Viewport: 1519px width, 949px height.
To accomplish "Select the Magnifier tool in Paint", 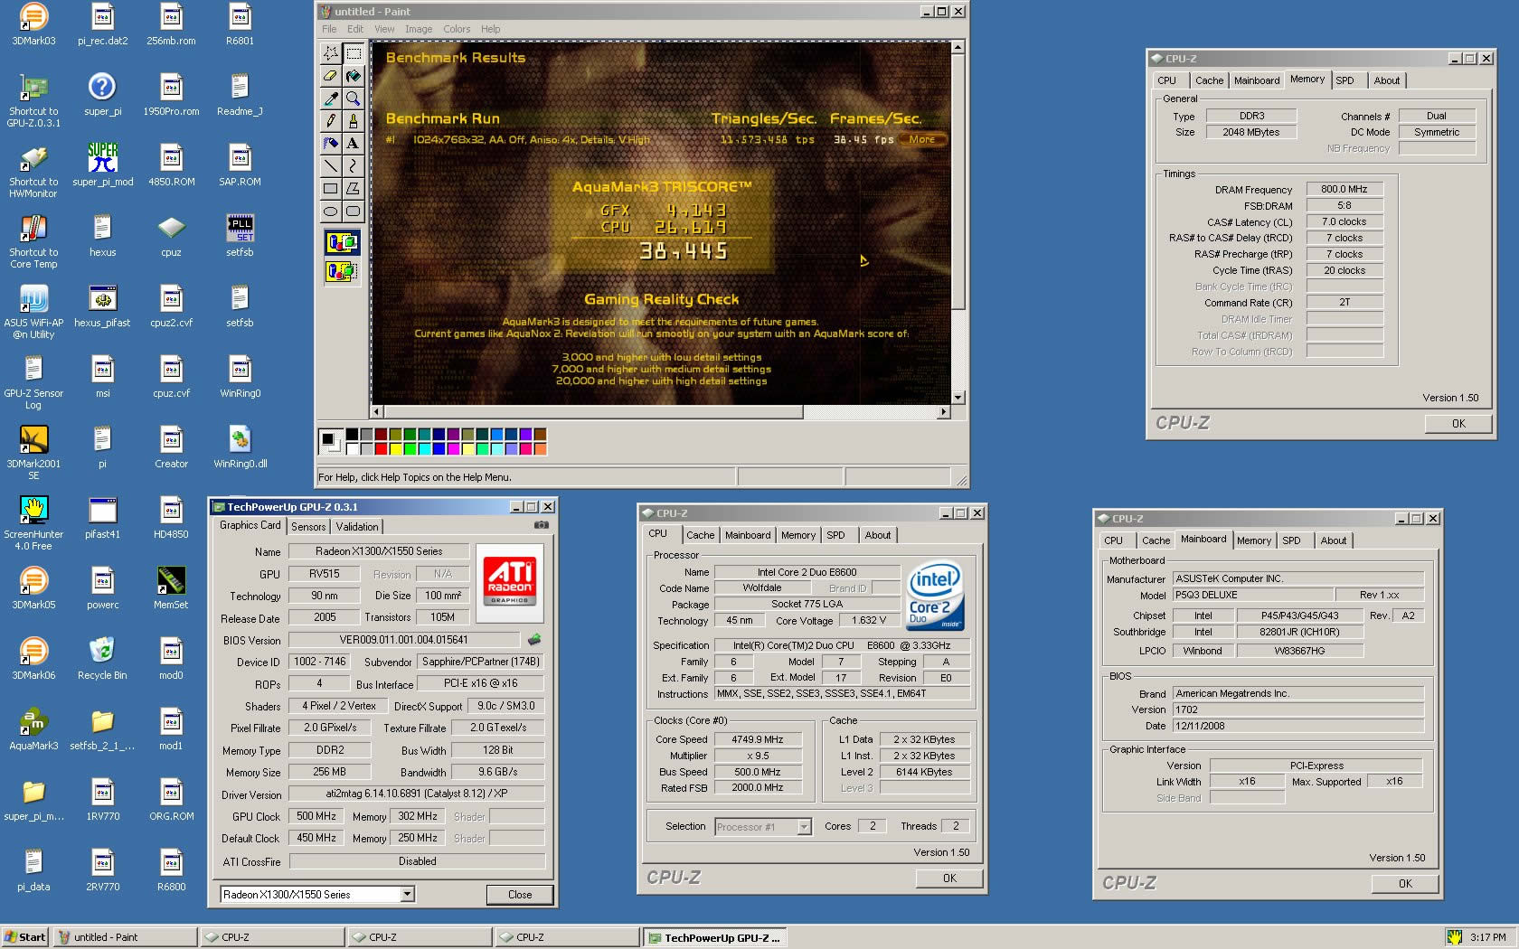I will (x=354, y=99).
